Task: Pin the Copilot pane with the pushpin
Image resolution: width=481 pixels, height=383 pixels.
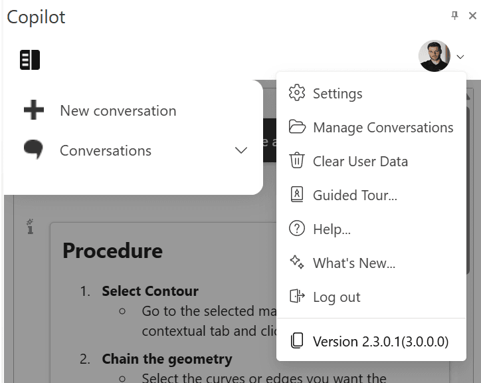Action: (454, 15)
